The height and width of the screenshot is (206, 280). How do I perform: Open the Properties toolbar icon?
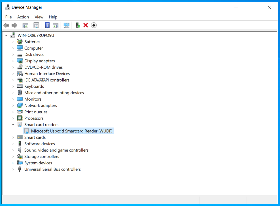point(36,25)
